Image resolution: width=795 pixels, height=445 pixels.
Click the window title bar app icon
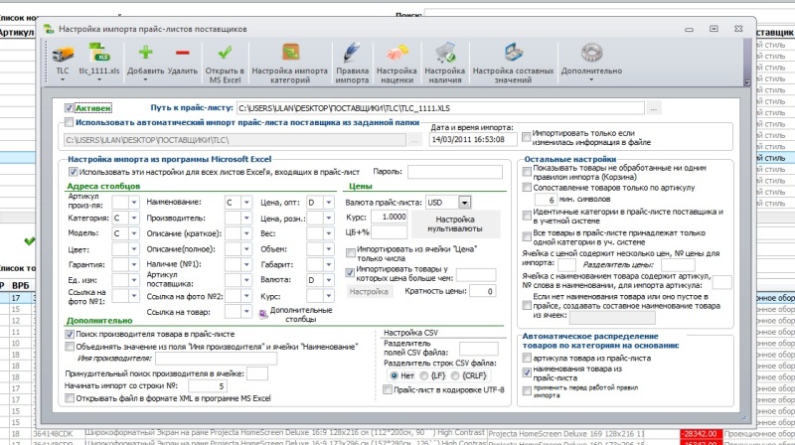tap(49, 29)
